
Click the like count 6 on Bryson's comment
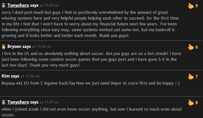click(x=197, y=47)
